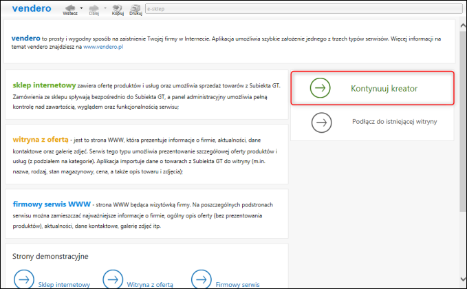
Task: Click the Wstecz back arrow icon
Action: tap(70, 8)
